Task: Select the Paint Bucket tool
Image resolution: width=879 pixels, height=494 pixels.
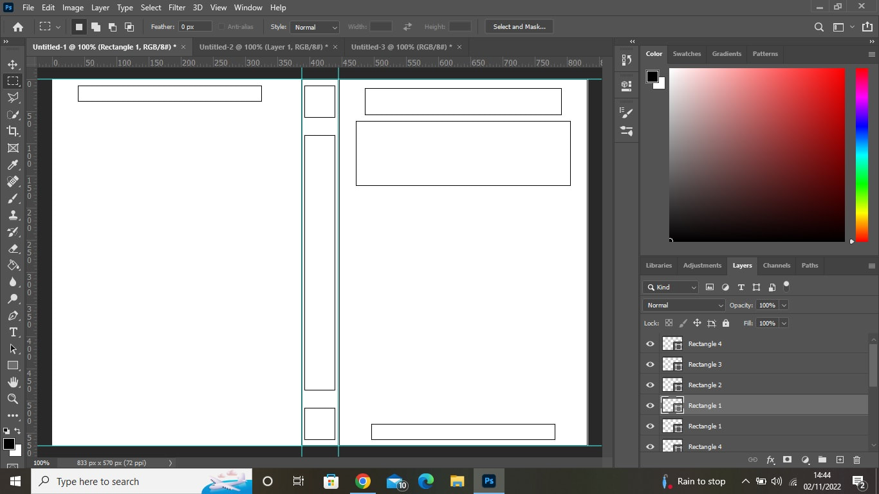Action: [13, 265]
